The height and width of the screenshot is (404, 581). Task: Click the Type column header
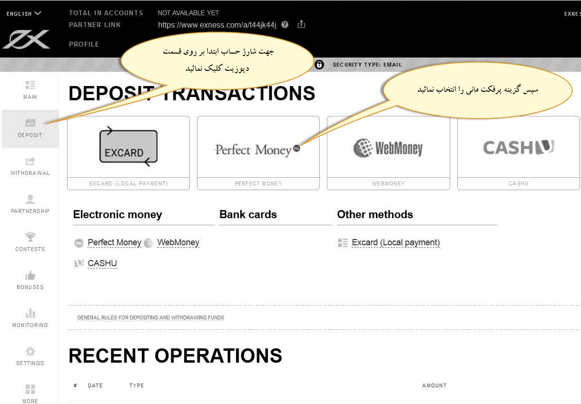pyautogui.click(x=137, y=385)
